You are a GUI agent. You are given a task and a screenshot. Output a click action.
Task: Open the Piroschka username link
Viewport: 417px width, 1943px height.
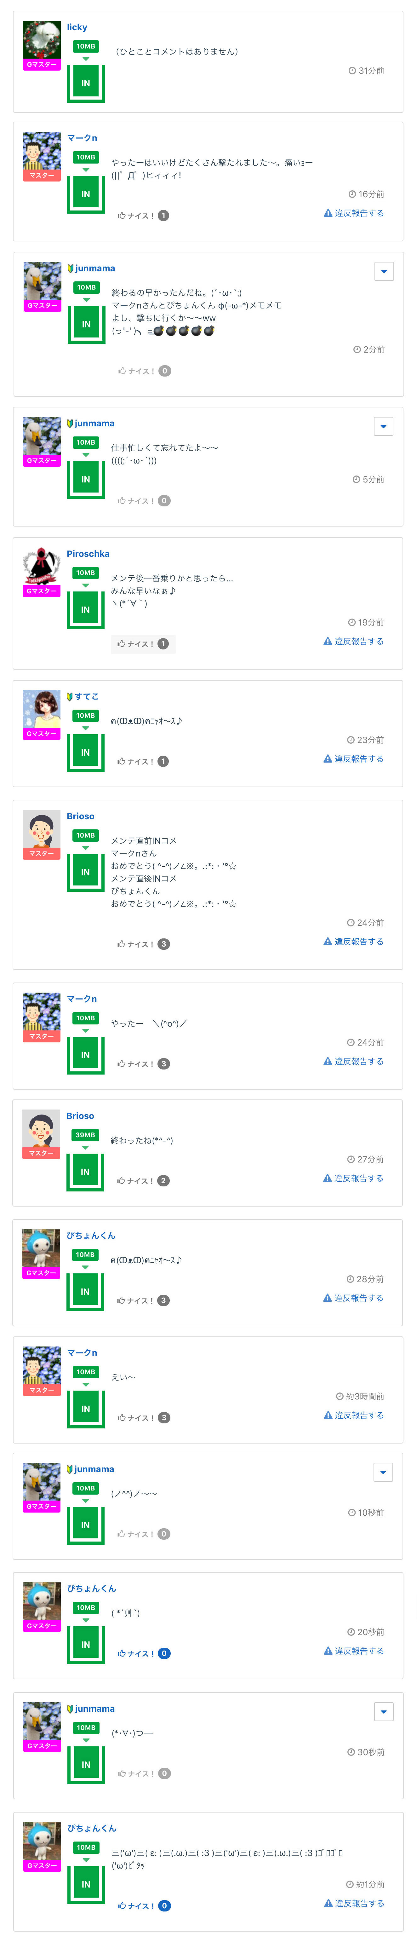click(88, 554)
